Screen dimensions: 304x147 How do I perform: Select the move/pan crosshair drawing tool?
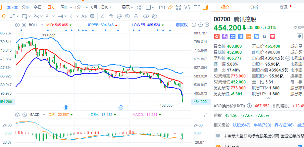[4, 16]
